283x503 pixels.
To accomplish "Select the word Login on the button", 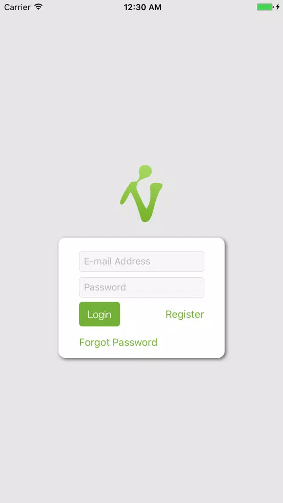I will coord(99,315).
